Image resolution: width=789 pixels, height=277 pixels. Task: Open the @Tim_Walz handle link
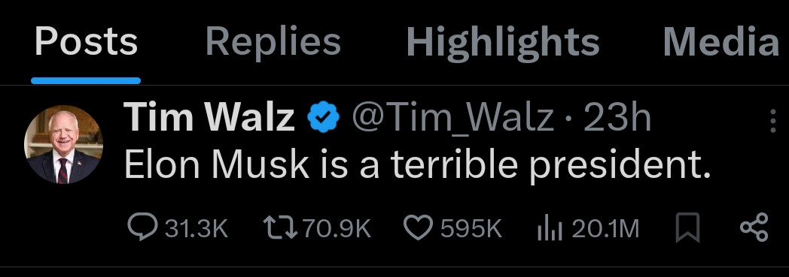pos(452,119)
